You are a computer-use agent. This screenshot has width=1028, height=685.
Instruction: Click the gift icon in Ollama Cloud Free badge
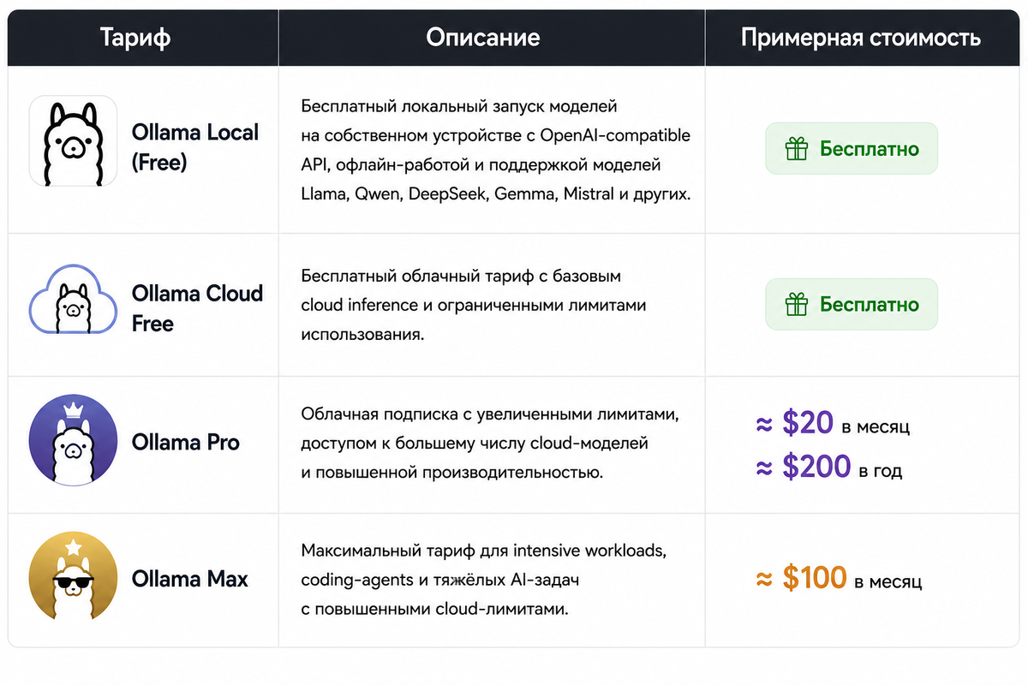tap(797, 305)
